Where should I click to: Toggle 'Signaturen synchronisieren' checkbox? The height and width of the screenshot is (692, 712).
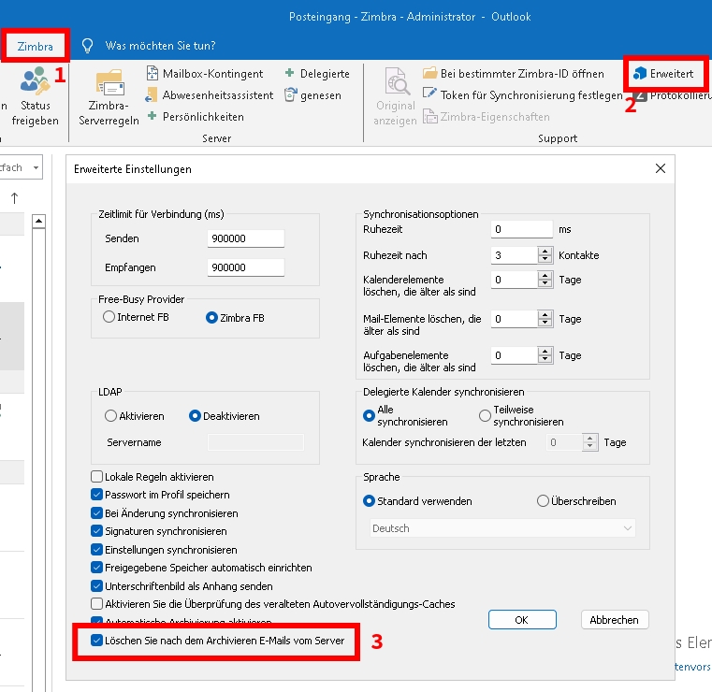[96, 530]
